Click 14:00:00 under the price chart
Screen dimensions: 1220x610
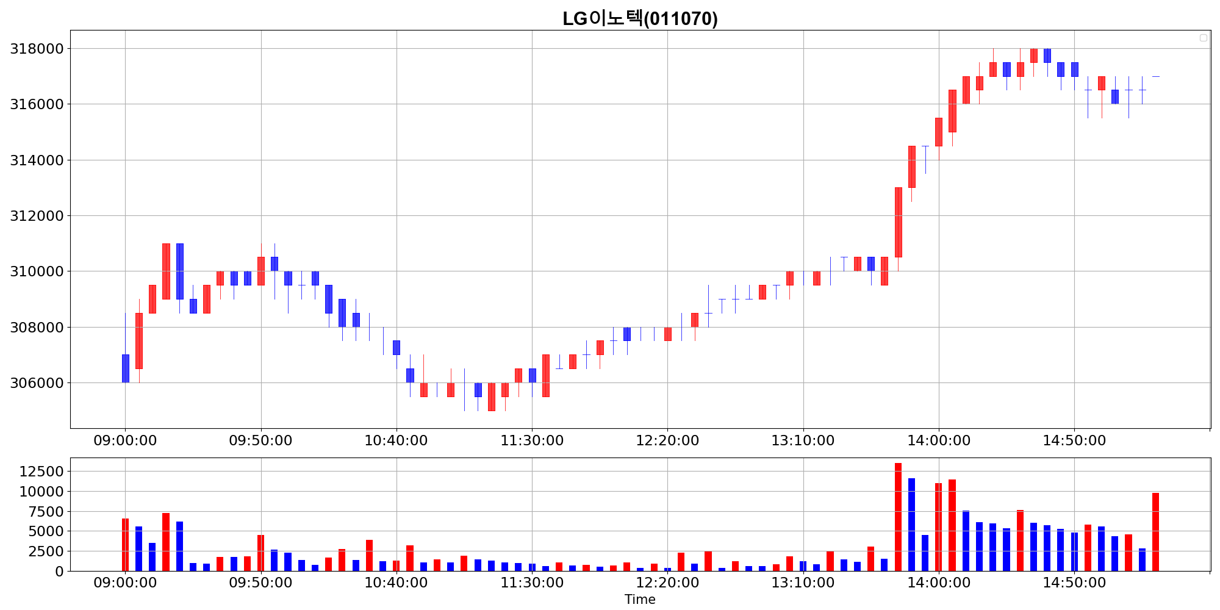pyautogui.click(x=939, y=440)
